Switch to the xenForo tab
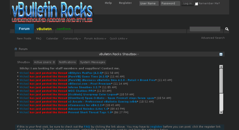239x130 pixels. coord(64,29)
